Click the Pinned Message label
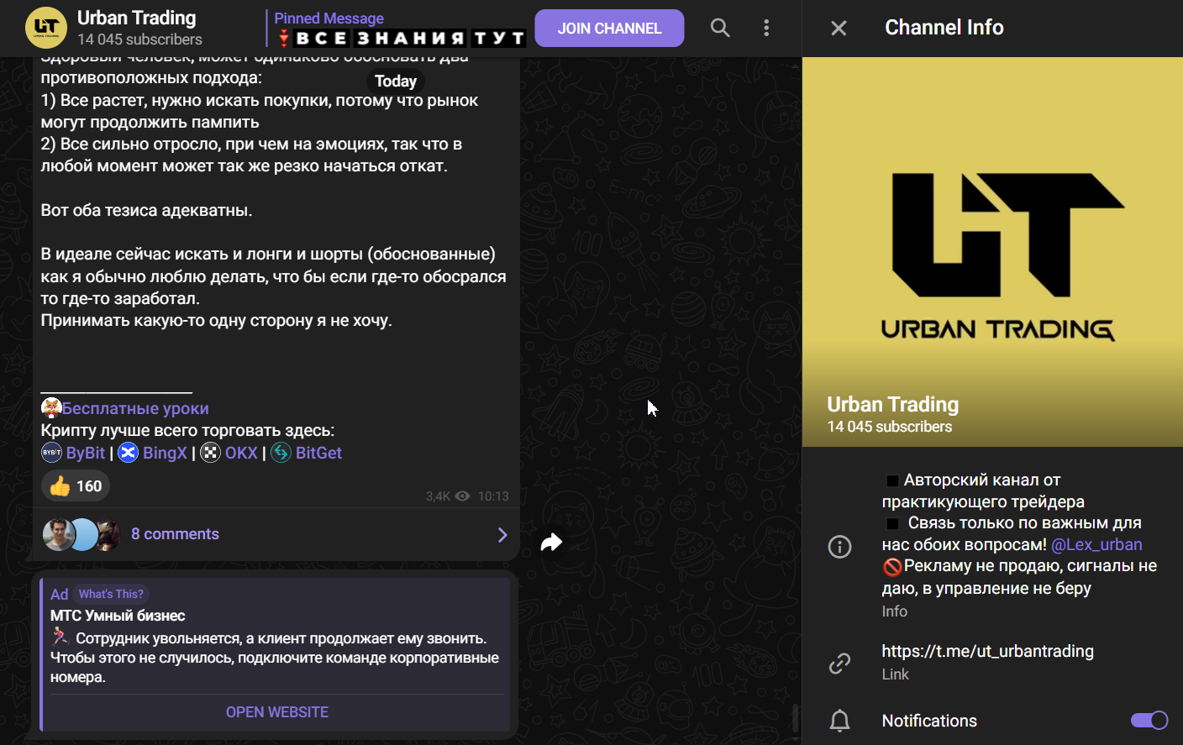1183x745 pixels. point(329,18)
